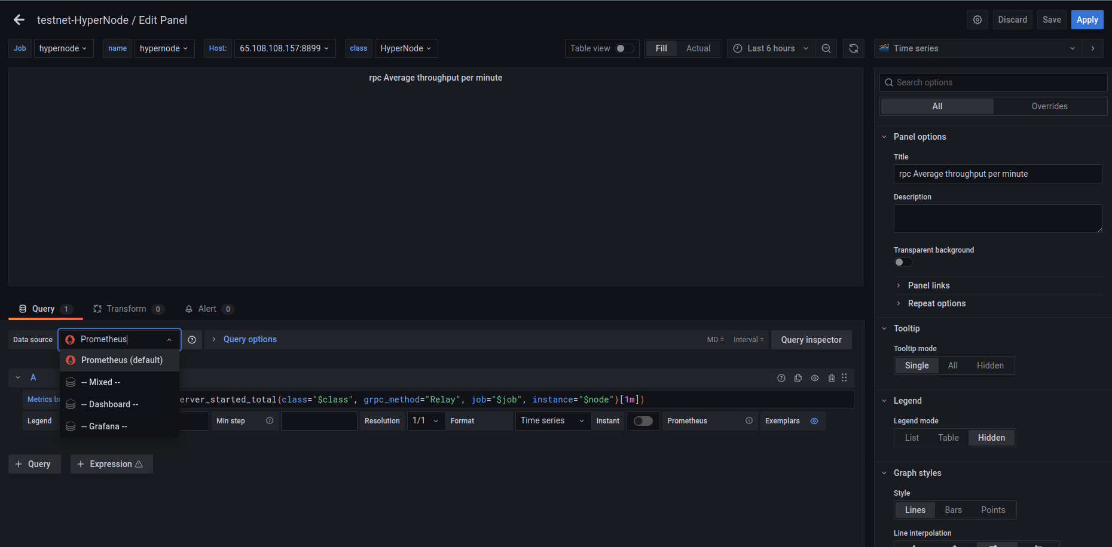Refresh the dashboard data
The width and height of the screenshot is (1112, 547).
854,48
